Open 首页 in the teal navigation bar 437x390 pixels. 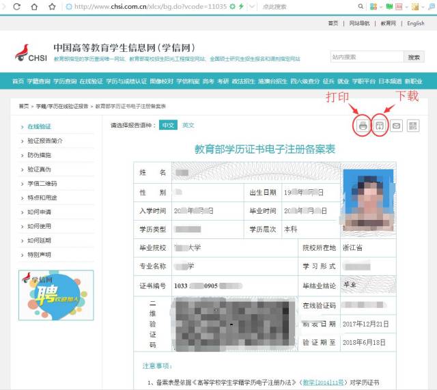(18, 81)
